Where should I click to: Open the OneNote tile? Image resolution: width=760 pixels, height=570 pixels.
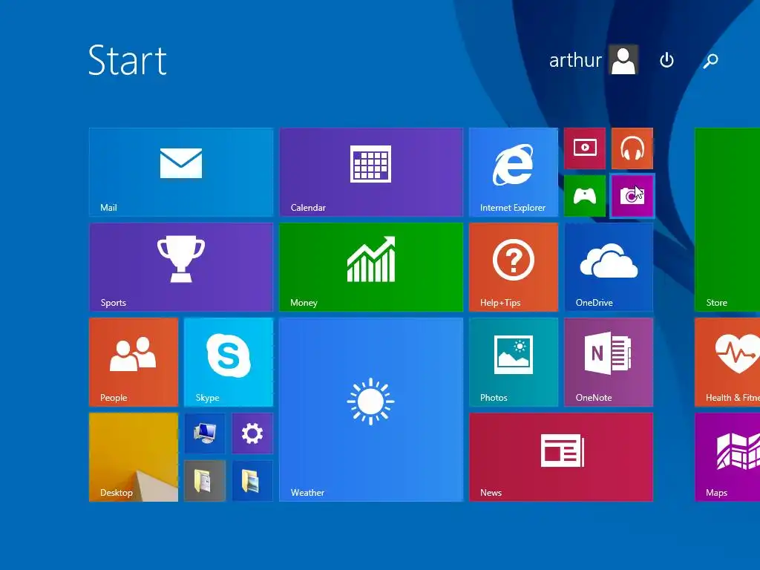(609, 362)
